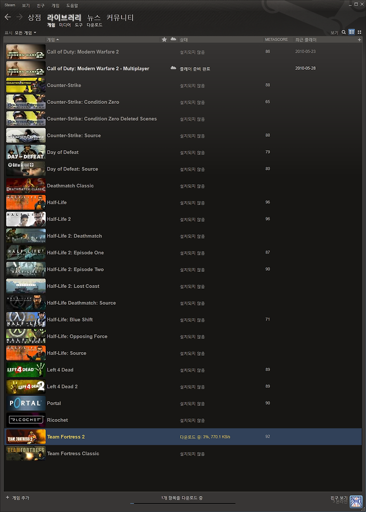
Task: Click Team Fortress 2 download status text
Action: point(205,437)
